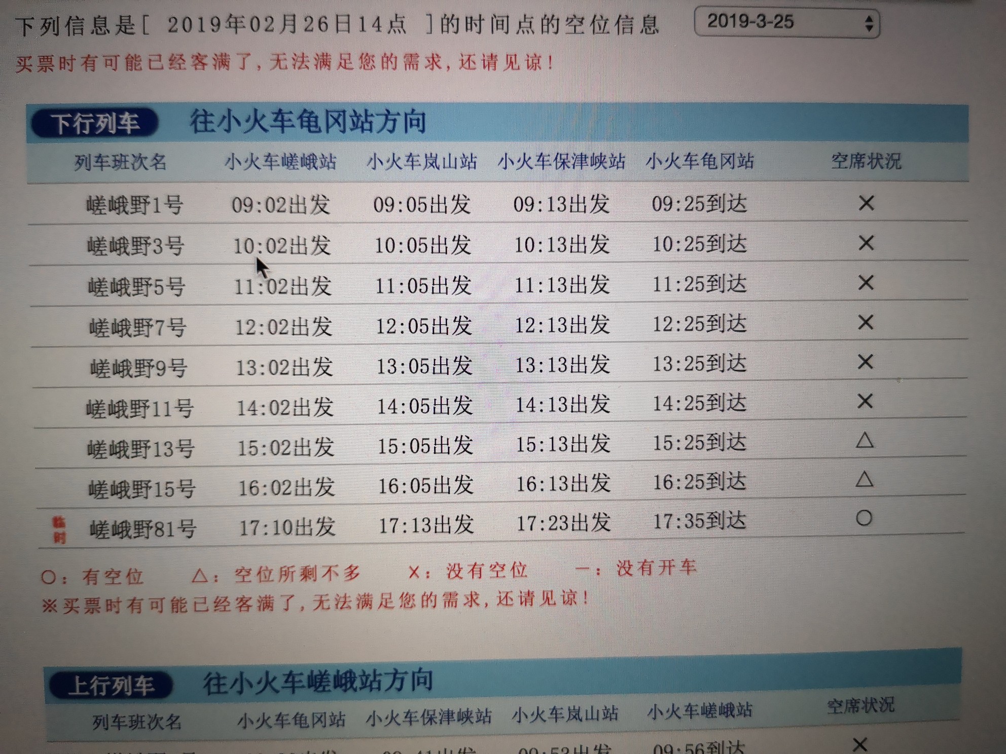This screenshot has width=1006, height=754.
Task: Click the 嵯峨野9号 train name
Action: pyautogui.click(x=138, y=368)
